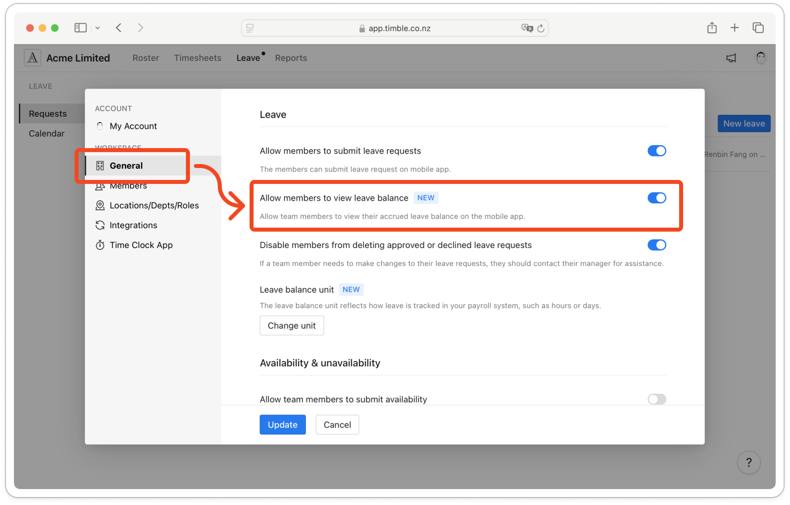Click the translate icon in the address bar
790x505 pixels.
527,28
